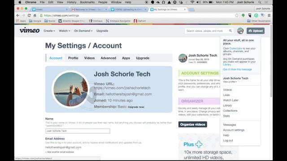Switch to the Videos settings tab
The width and height of the screenshot is (287, 161).
89,58
